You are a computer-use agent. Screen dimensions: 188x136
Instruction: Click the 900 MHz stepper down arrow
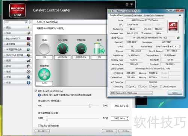(x=127, y=107)
